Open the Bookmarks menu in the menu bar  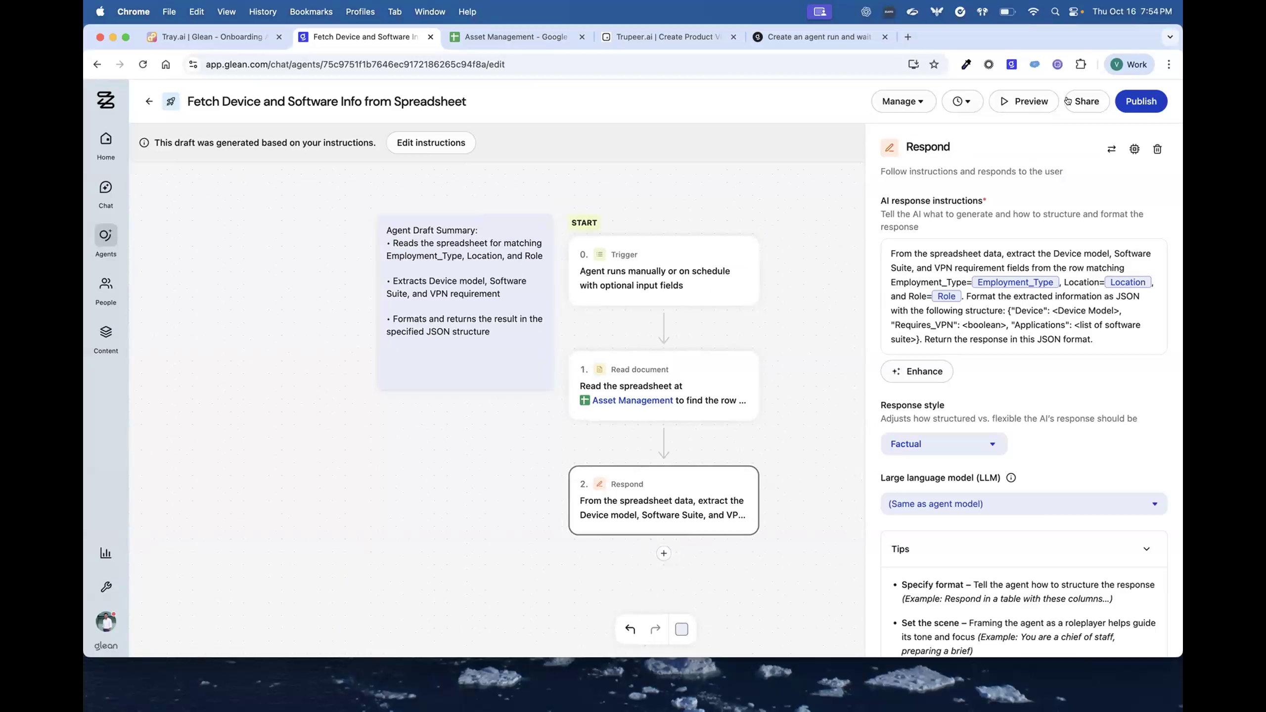(311, 11)
